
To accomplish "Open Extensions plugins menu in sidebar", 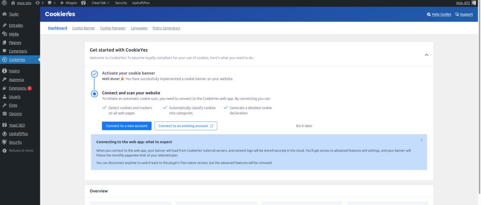I will 17,88.
